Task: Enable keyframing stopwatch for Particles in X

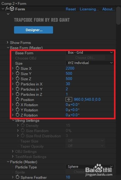Action: coord(17,84)
